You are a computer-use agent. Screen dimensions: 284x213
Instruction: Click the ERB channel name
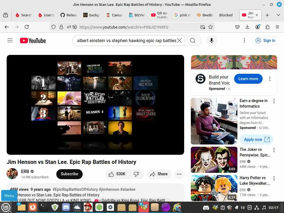coord(25,171)
